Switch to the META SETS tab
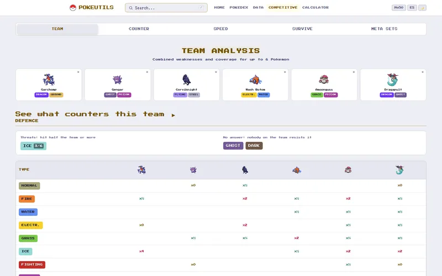442x276 pixels. [x=384, y=29]
